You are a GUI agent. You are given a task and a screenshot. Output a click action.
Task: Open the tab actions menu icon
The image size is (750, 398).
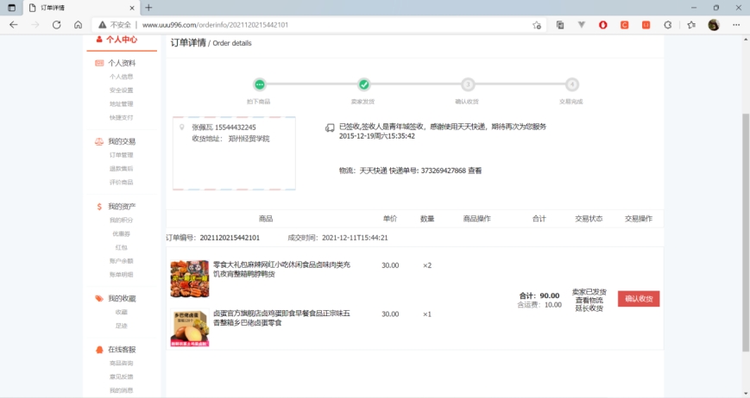[x=11, y=8]
